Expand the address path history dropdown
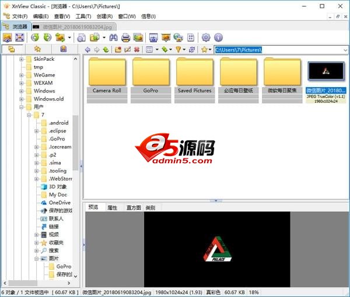350x297 pixels. pos(345,50)
